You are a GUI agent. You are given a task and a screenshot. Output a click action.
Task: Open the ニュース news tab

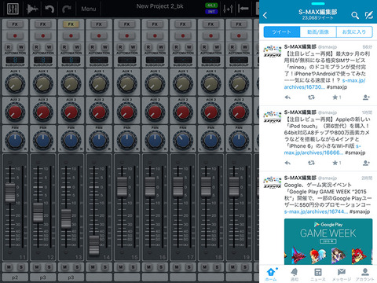[x=318, y=274]
